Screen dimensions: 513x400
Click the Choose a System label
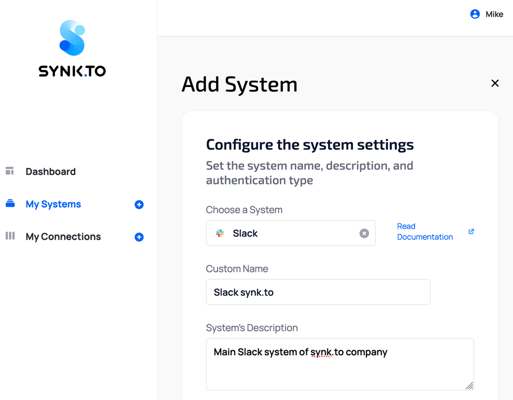244,209
